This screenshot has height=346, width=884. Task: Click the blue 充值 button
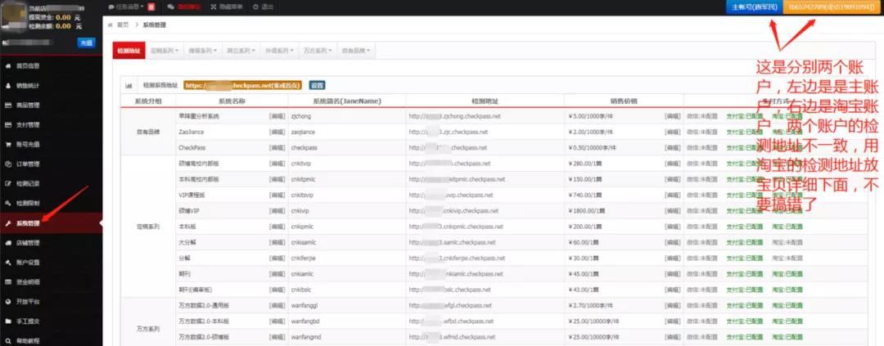point(86,43)
